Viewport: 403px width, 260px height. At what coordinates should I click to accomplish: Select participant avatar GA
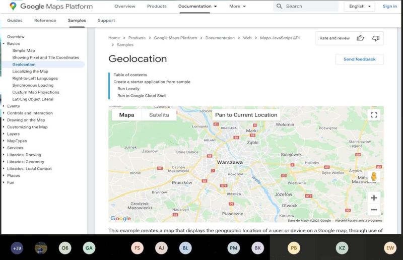coord(89,248)
